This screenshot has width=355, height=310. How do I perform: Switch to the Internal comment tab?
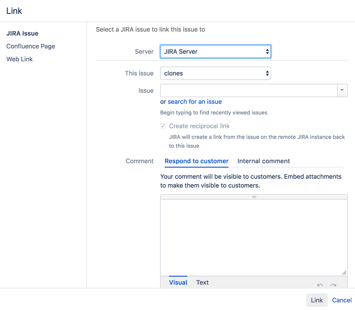(x=264, y=161)
